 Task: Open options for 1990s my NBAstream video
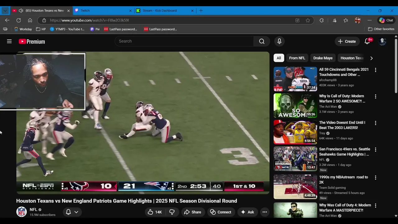[375, 178]
